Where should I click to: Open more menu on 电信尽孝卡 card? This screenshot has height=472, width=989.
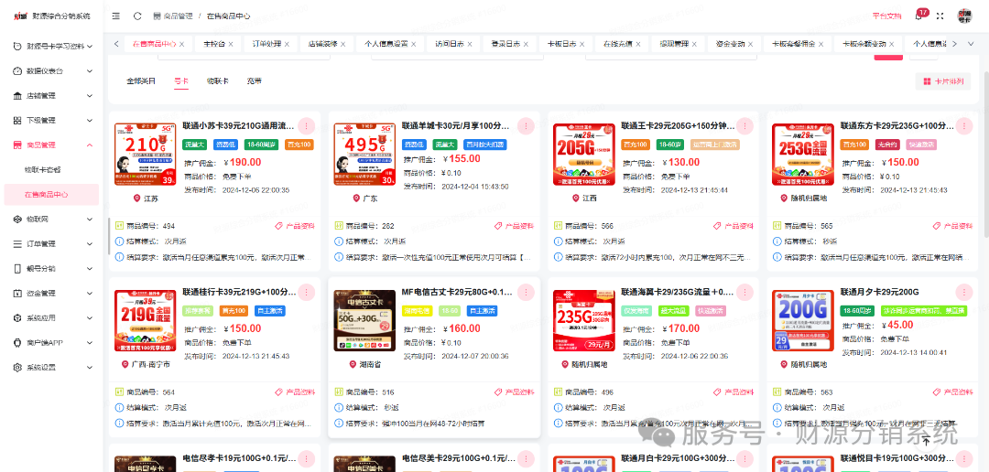[x=306, y=459]
